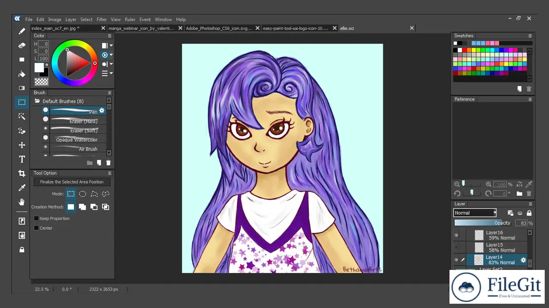Screen dimensions: 549x308
Task: Flip the reference image horizontally
Action: coord(519,184)
